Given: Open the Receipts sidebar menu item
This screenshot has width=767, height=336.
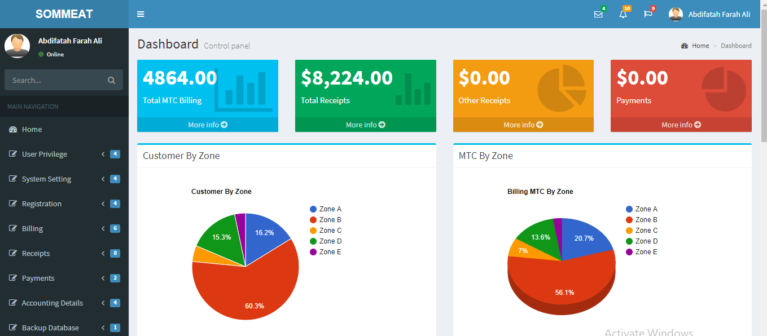Looking at the screenshot, I should [x=36, y=254].
